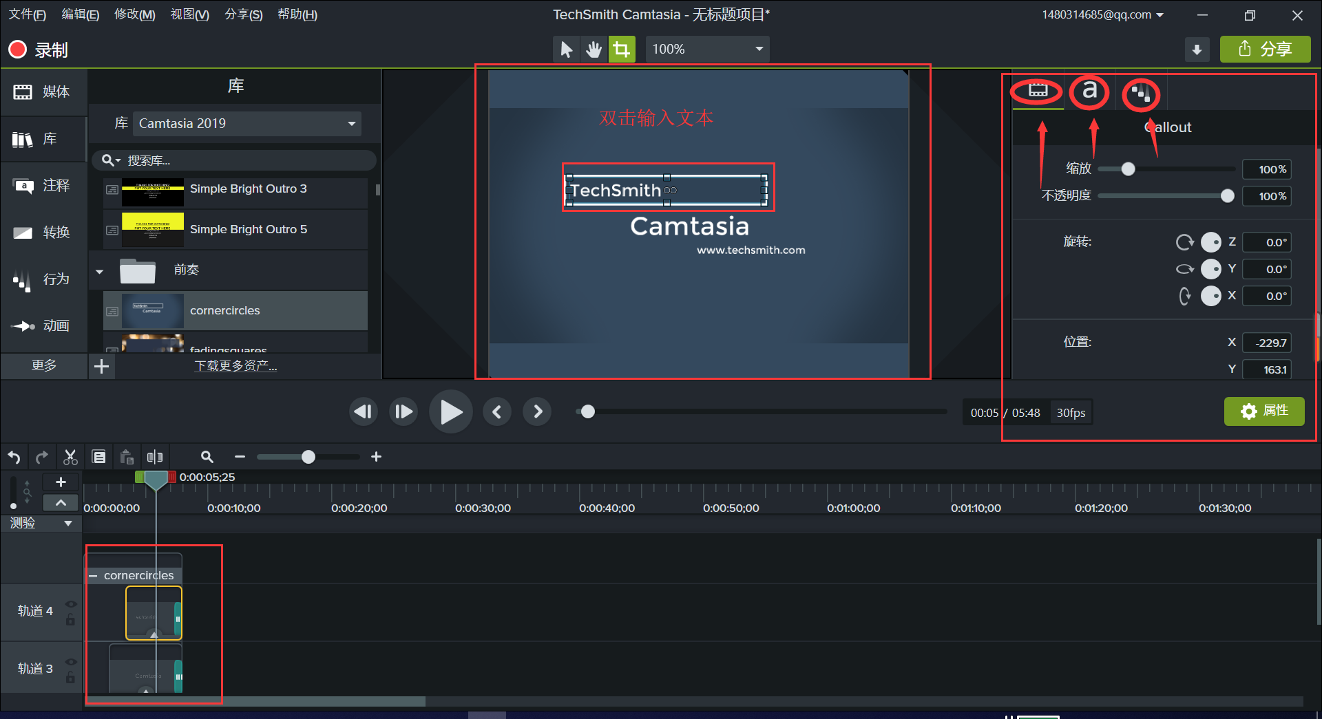Open the 分享(S) menu
1322x719 pixels.
pyautogui.click(x=244, y=14)
